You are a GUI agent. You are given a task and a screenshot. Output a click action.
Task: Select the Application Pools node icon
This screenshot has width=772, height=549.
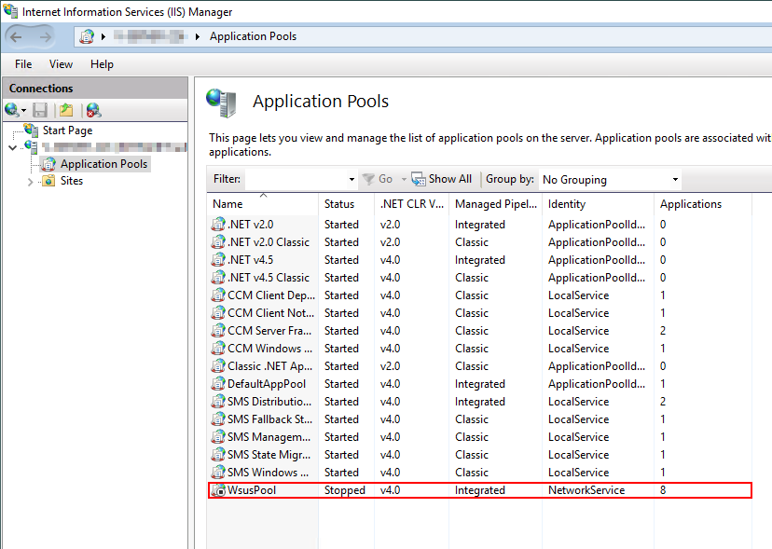tap(48, 163)
